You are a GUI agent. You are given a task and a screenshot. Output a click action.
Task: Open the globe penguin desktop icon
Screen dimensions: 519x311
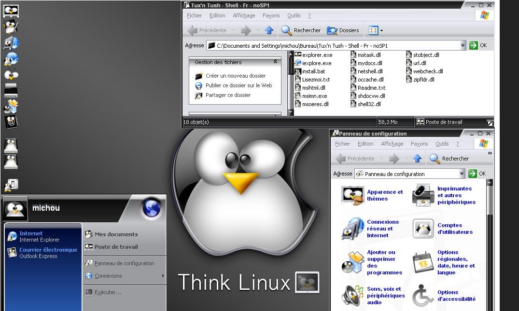pyautogui.click(x=11, y=59)
